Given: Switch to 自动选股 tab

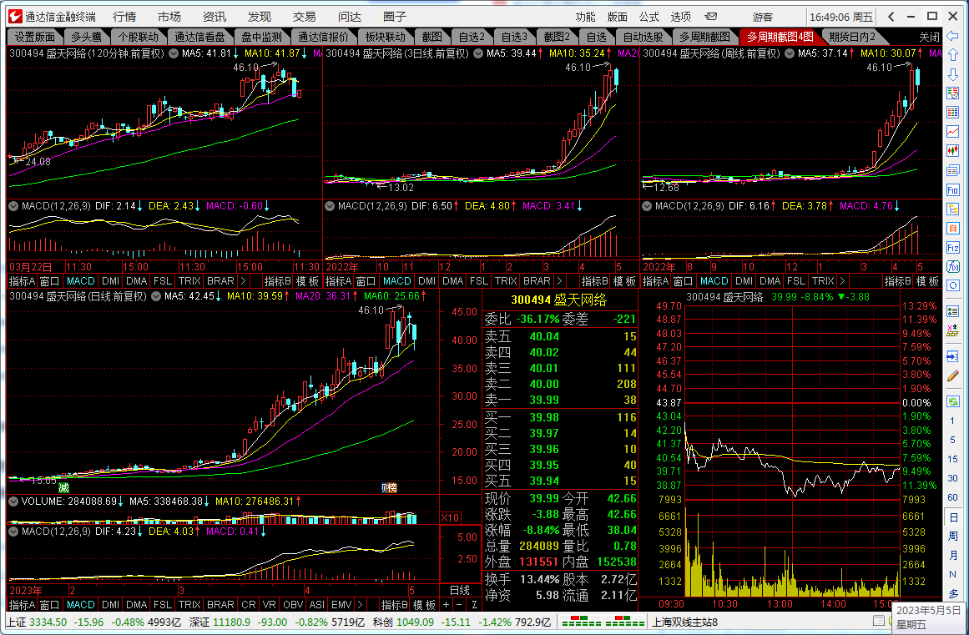Looking at the screenshot, I should click(x=643, y=37).
